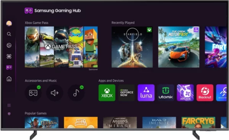This screenshot has width=229, height=140.
Task: Launch the Blacknut app
Action: (x=205, y=93)
